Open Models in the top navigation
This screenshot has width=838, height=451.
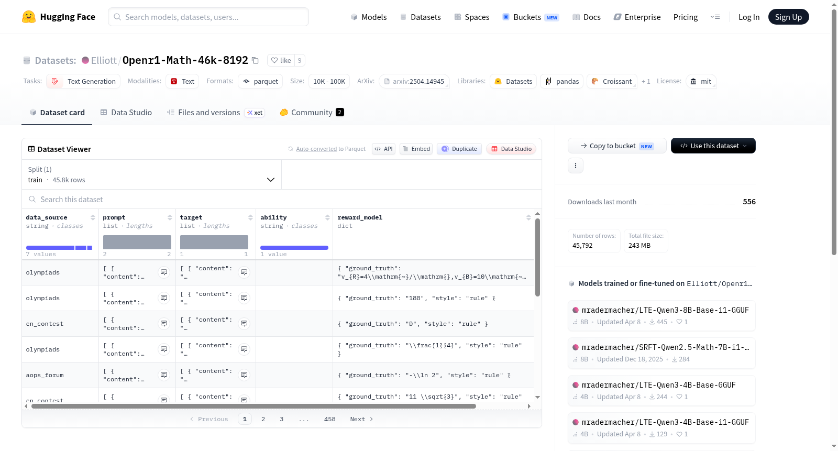click(369, 17)
